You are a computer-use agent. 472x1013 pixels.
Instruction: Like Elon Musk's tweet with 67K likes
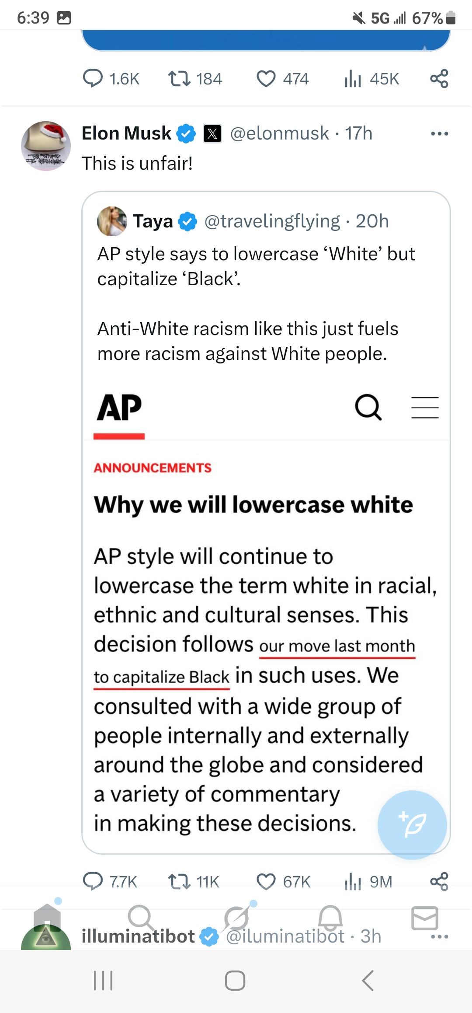pos(266,882)
